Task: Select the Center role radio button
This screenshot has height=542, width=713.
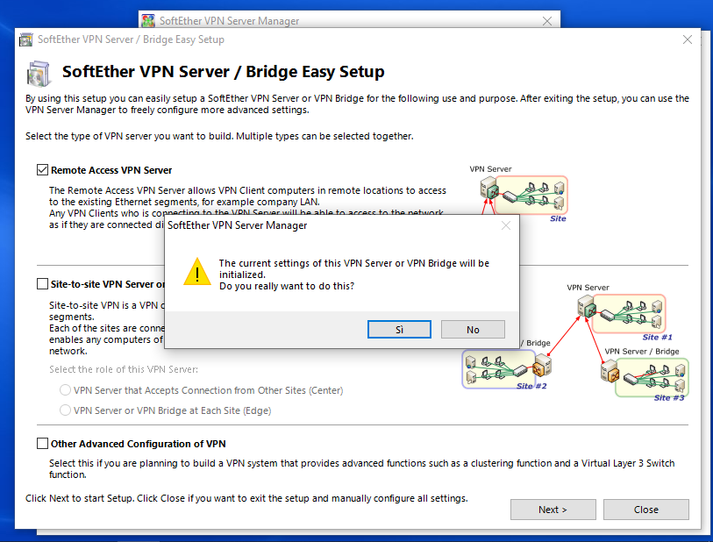Action: (65, 390)
